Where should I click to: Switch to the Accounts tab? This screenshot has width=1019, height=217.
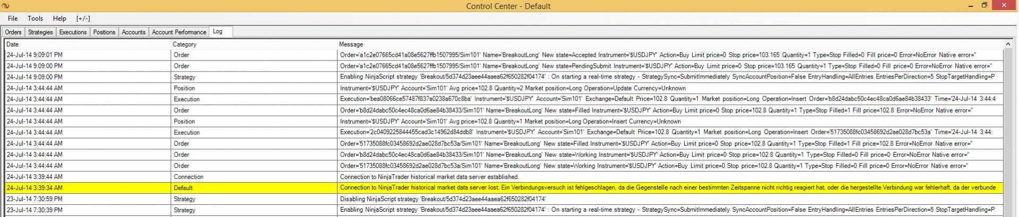[134, 32]
